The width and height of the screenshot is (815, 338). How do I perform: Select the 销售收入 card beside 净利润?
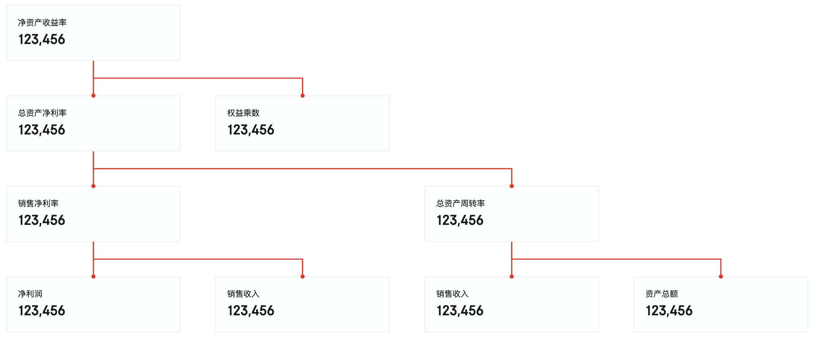click(x=302, y=304)
